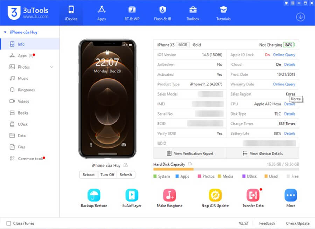Launch 3uAirPlayer

click(132, 198)
